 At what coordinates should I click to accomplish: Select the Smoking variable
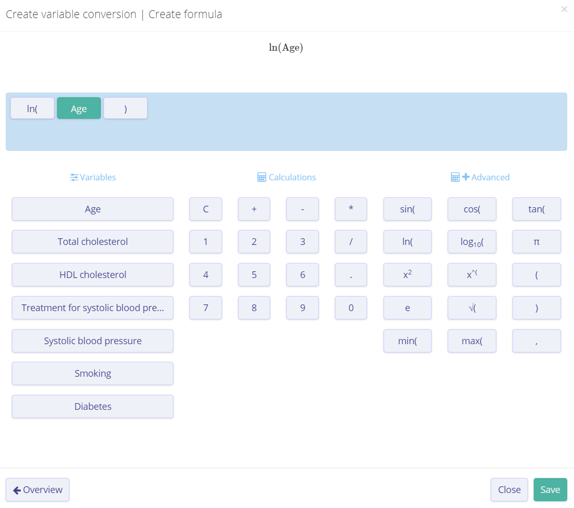[93, 373]
